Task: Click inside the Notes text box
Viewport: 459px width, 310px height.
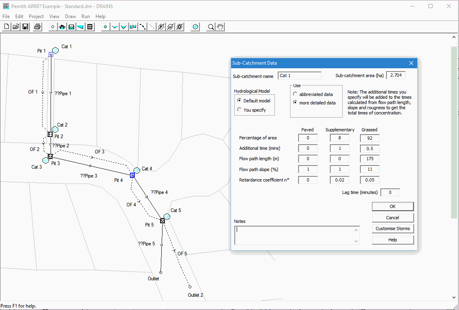Action: point(294,235)
